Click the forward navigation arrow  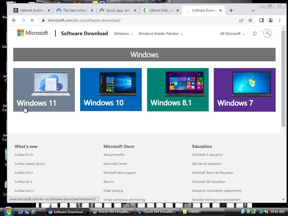click(23, 20)
